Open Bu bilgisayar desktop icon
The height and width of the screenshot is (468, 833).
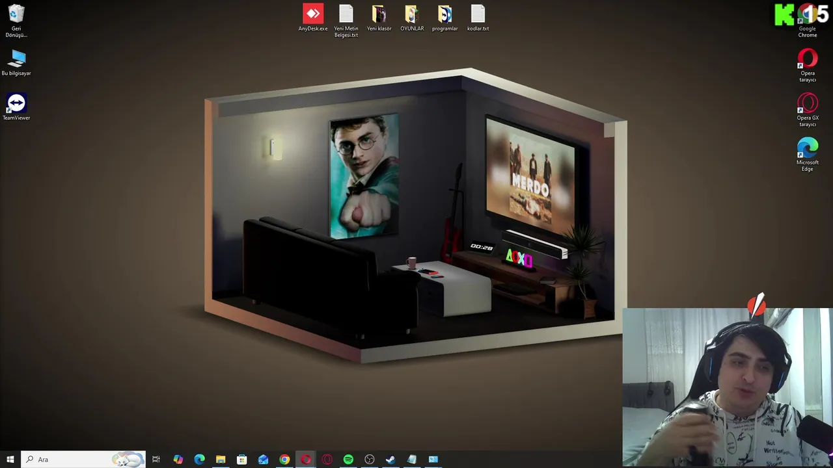[x=16, y=64]
